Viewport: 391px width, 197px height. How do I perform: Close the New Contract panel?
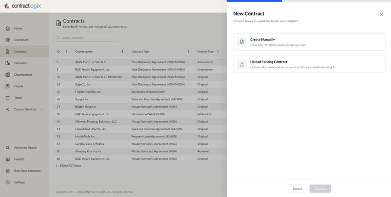(381, 14)
